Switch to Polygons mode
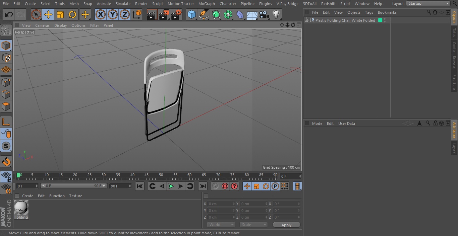 tap(6, 106)
